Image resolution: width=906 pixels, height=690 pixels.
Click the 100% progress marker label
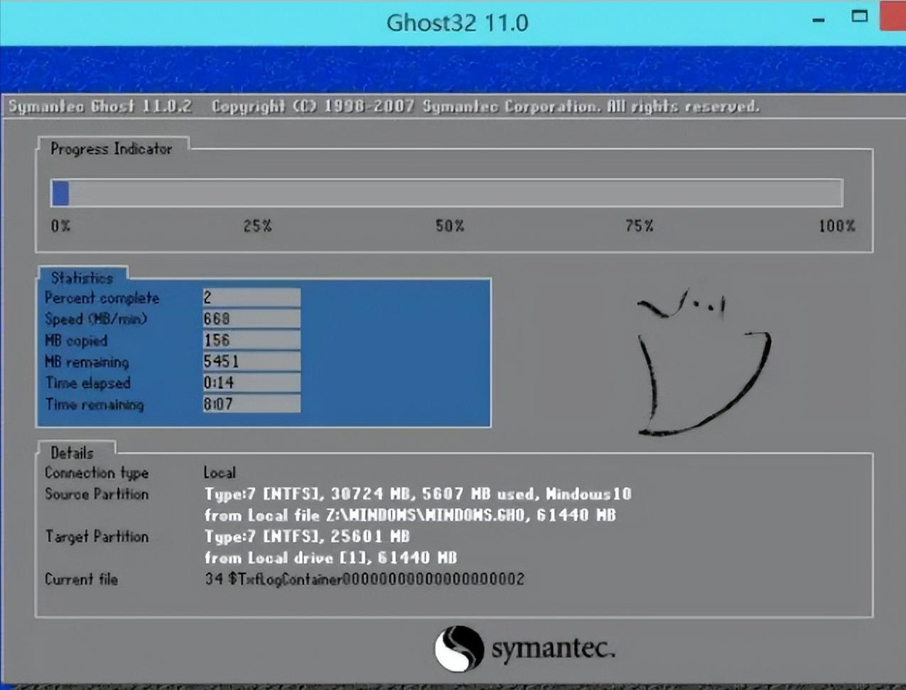[836, 226]
